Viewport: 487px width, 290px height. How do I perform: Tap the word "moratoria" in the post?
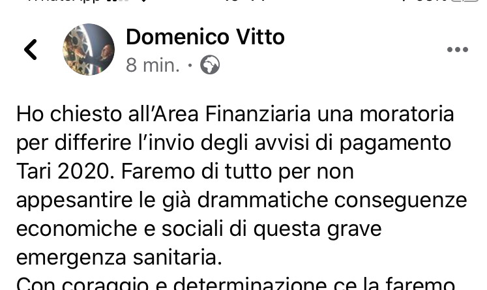click(x=407, y=114)
